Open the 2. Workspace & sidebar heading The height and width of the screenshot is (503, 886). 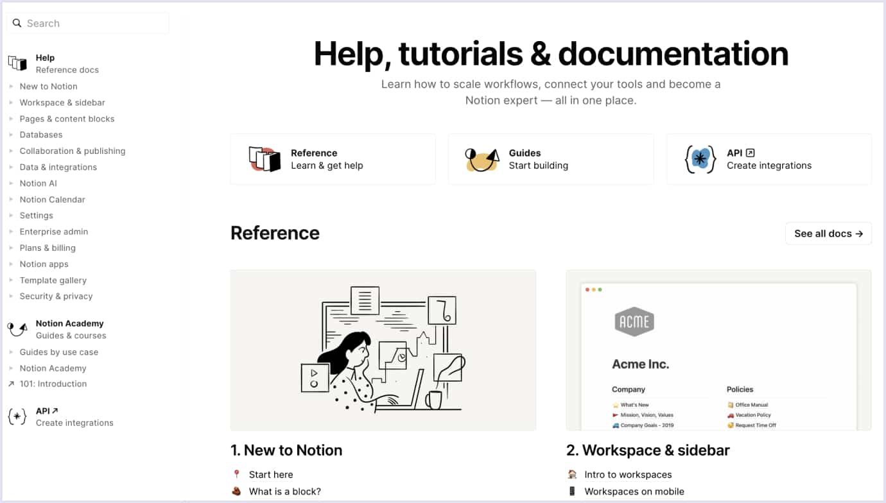click(x=648, y=450)
